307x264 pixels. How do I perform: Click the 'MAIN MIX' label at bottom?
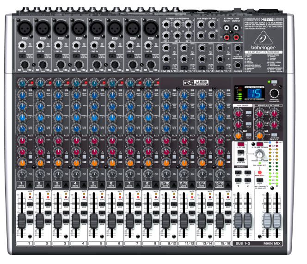click(272, 244)
